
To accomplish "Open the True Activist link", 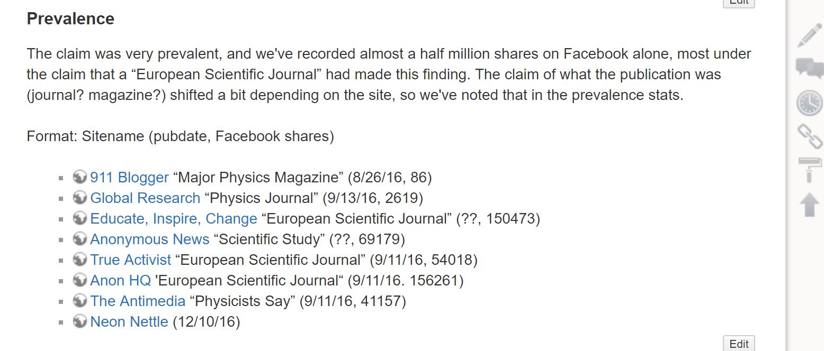I will click(x=130, y=260).
